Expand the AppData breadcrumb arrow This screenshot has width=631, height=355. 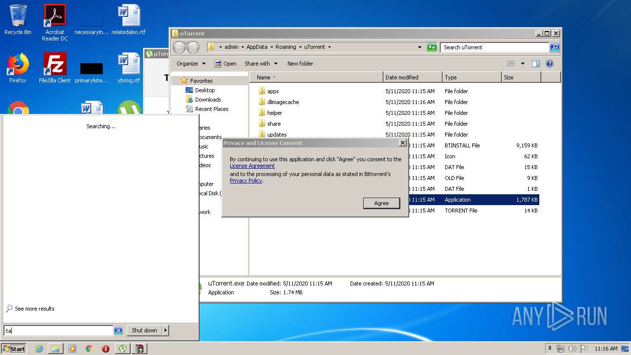pos(272,47)
